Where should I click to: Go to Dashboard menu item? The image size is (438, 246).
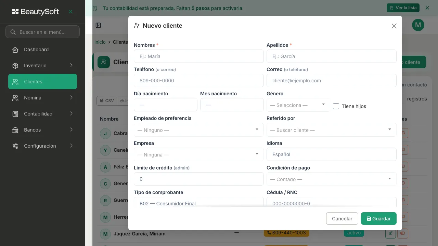coord(42,50)
